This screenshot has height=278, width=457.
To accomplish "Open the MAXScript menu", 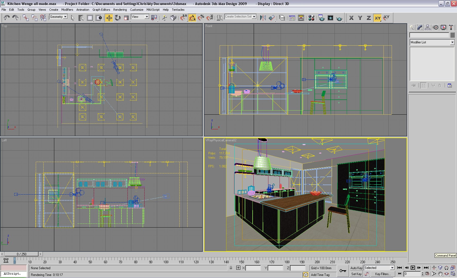I will click(153, 10).
